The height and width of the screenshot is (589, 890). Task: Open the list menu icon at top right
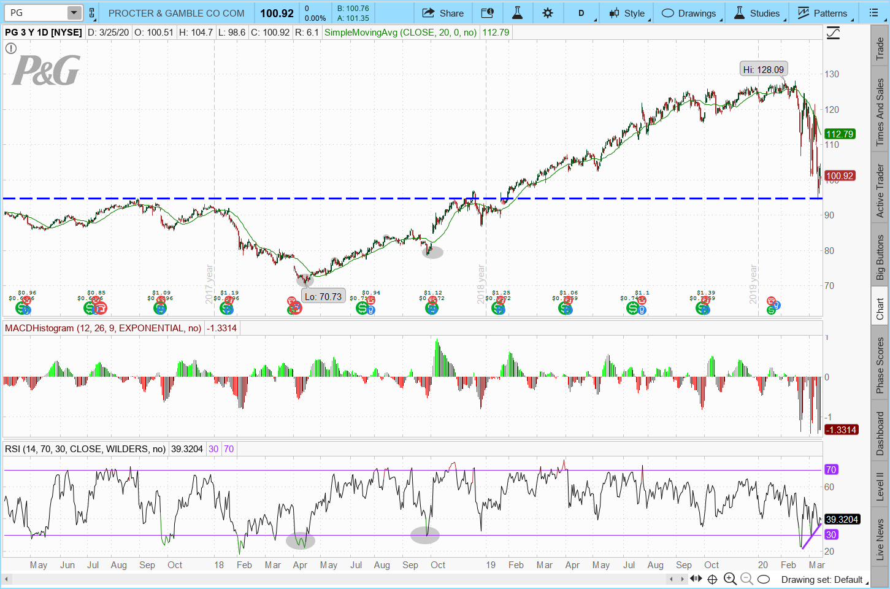[873, 13]
